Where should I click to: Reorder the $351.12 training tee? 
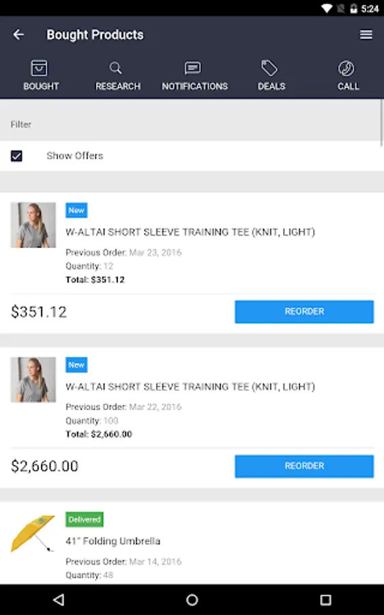coord(304,312)
